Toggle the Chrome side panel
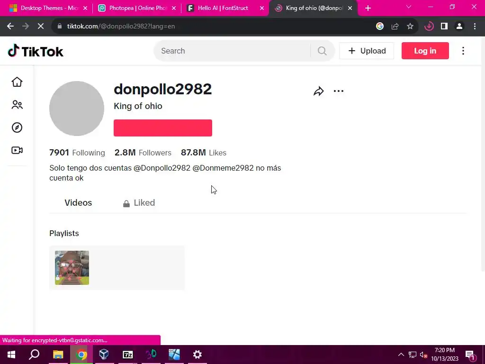 444,27
